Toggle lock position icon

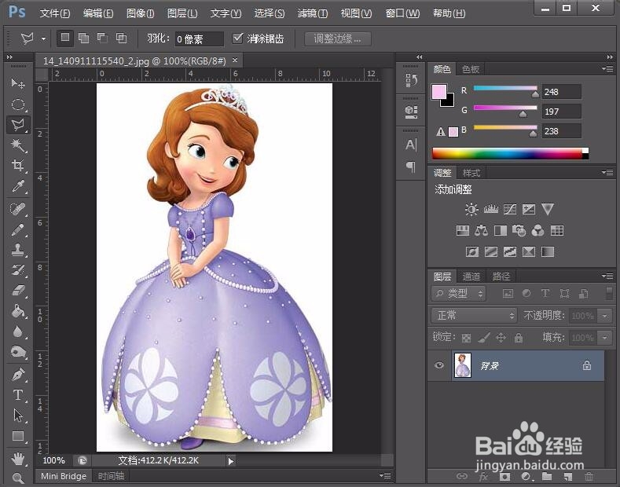tap(501, 338)
